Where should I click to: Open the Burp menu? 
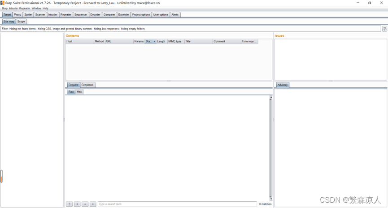[x=4, y=9]
